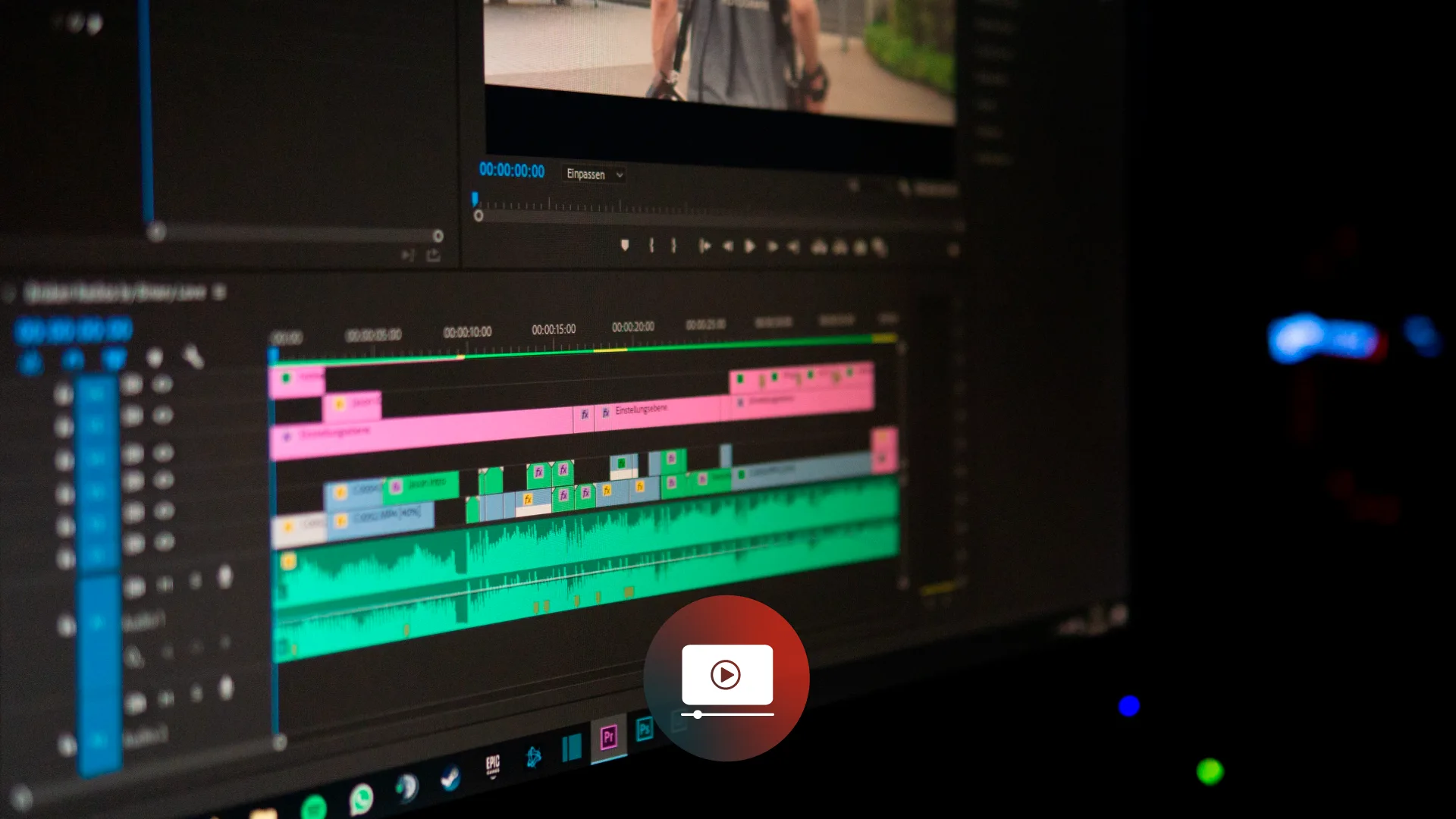Image resolution: width=1456 pixels, height=819 pixels.
Task: Click the Mark Out bracket icon
Action: (673, 245)
